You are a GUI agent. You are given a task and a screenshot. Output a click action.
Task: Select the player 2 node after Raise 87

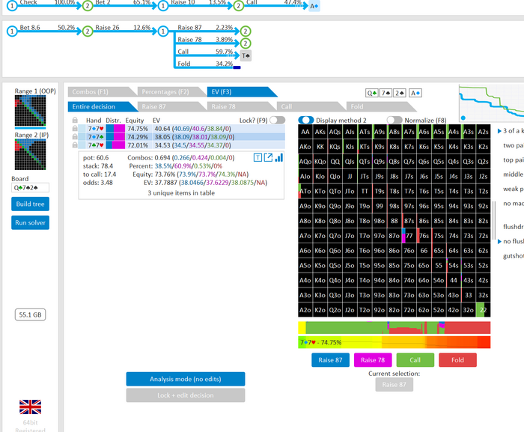tap(246, 31)
